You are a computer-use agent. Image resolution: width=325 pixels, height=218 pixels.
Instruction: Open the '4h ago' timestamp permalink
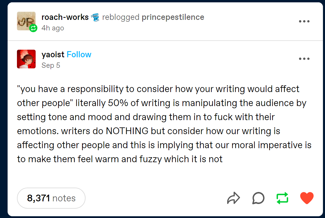53,28
